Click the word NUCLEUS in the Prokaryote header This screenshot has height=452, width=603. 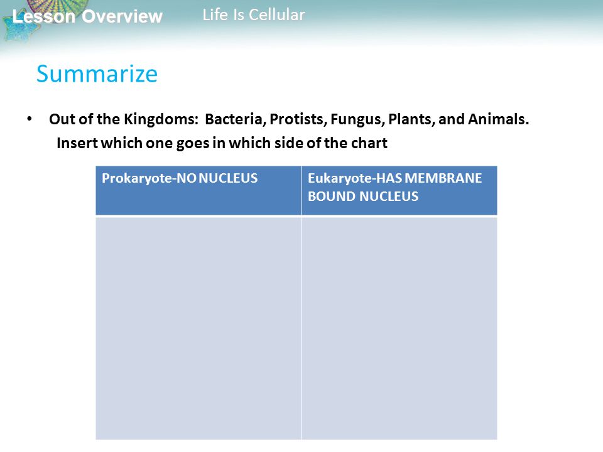pyautogui.click(x=228, y=178)
